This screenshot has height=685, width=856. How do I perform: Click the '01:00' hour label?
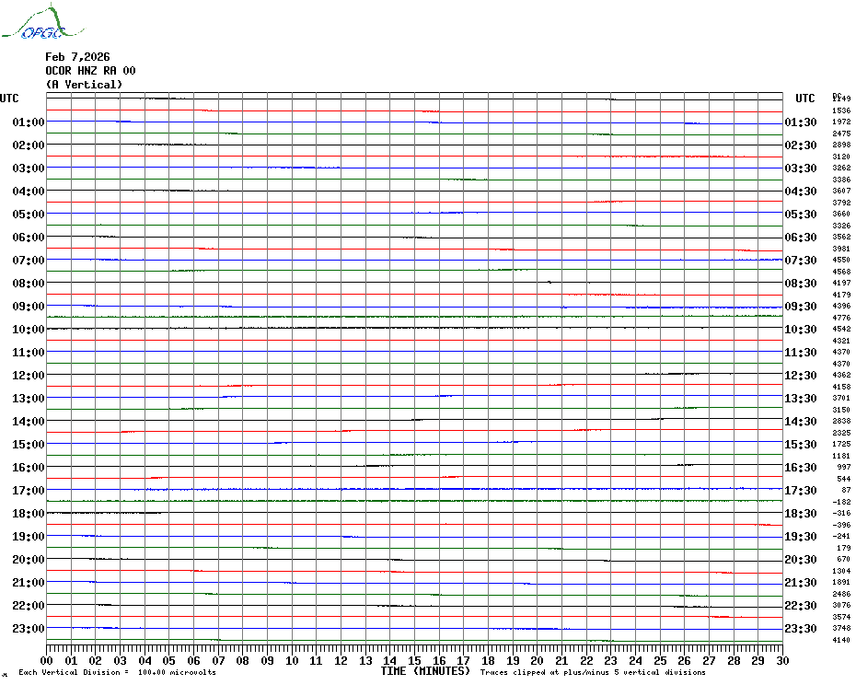click(29, 122)
